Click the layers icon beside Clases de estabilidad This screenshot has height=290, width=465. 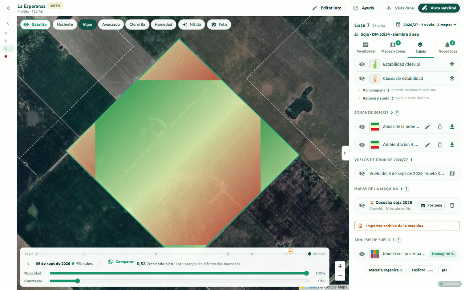452,78
